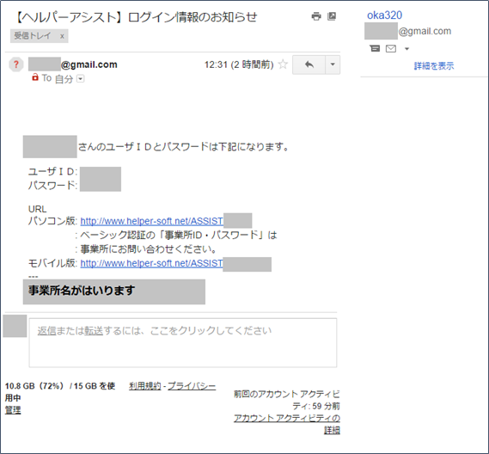
Task: Open the email in a new window
Action: coord(332,16)
